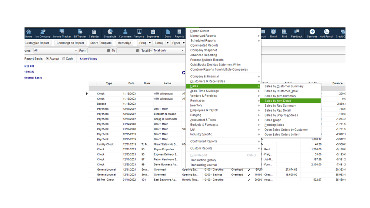Click the Share Template button
Image resolution: width=370 pixels, height=208 pixels.
click(101, 43)
